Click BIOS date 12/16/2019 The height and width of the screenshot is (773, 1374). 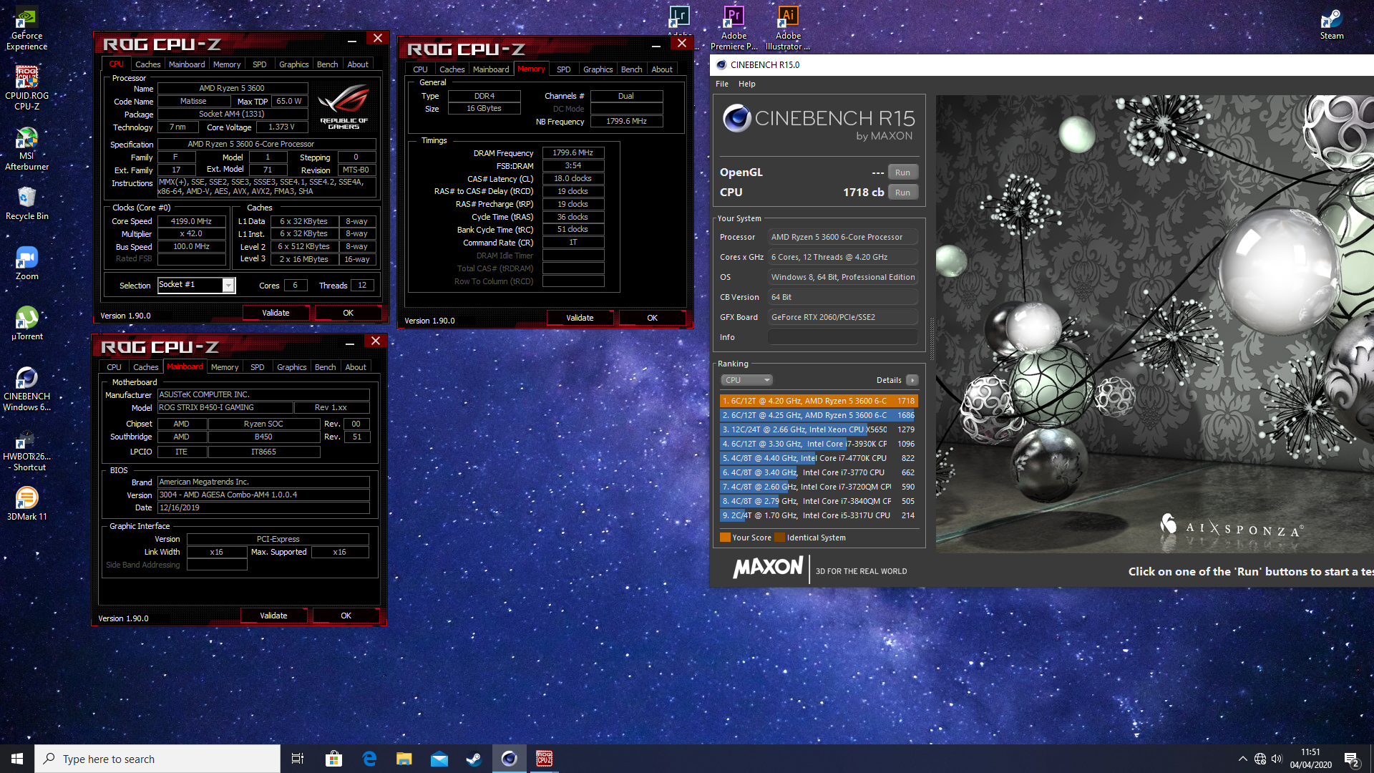(263, 507)
